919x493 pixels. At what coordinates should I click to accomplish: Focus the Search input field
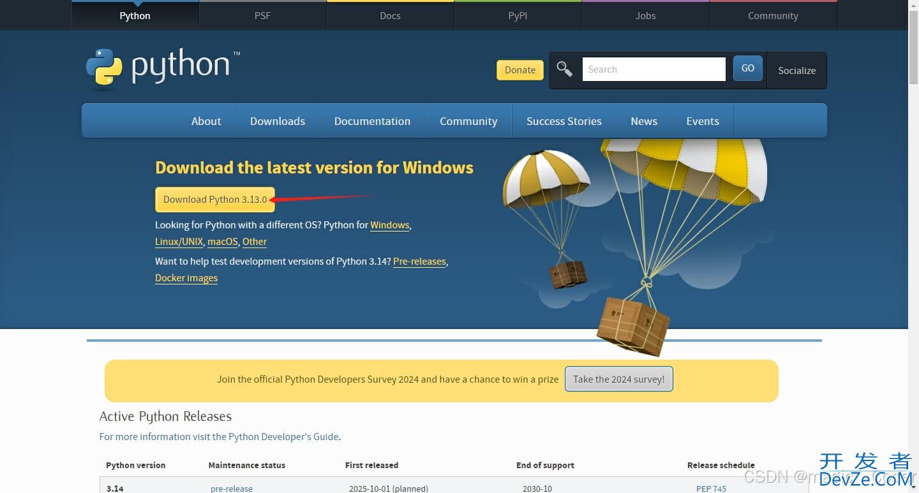654,69
